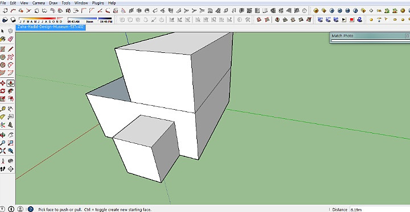Select the Dimension tool
The height and width of the screenshot is (212, 410).
pos(10,109)
